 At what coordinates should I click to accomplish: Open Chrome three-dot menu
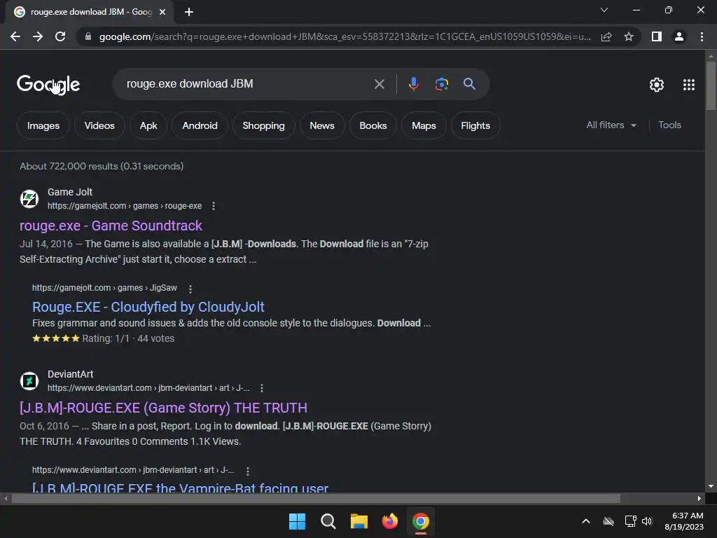coord(702,36)
